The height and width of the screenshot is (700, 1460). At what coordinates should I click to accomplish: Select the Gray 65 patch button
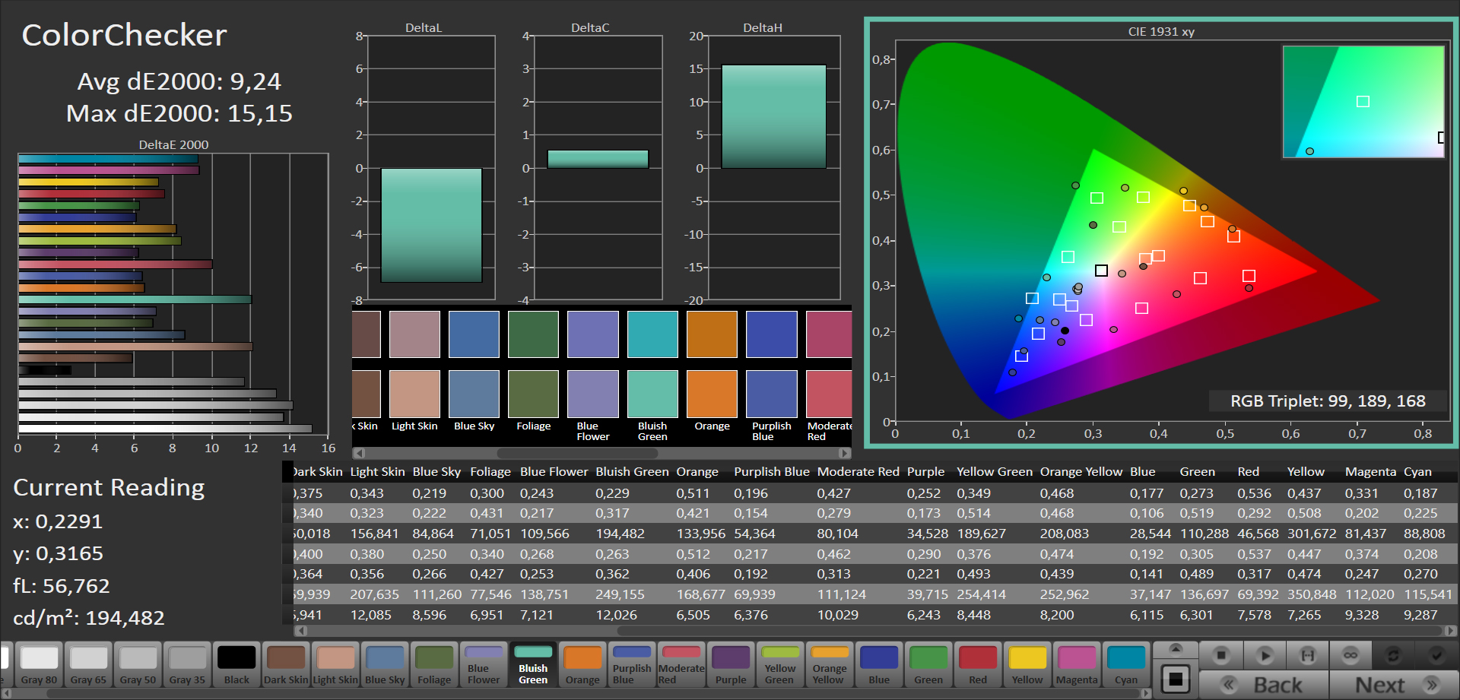(x=89, y=665)
